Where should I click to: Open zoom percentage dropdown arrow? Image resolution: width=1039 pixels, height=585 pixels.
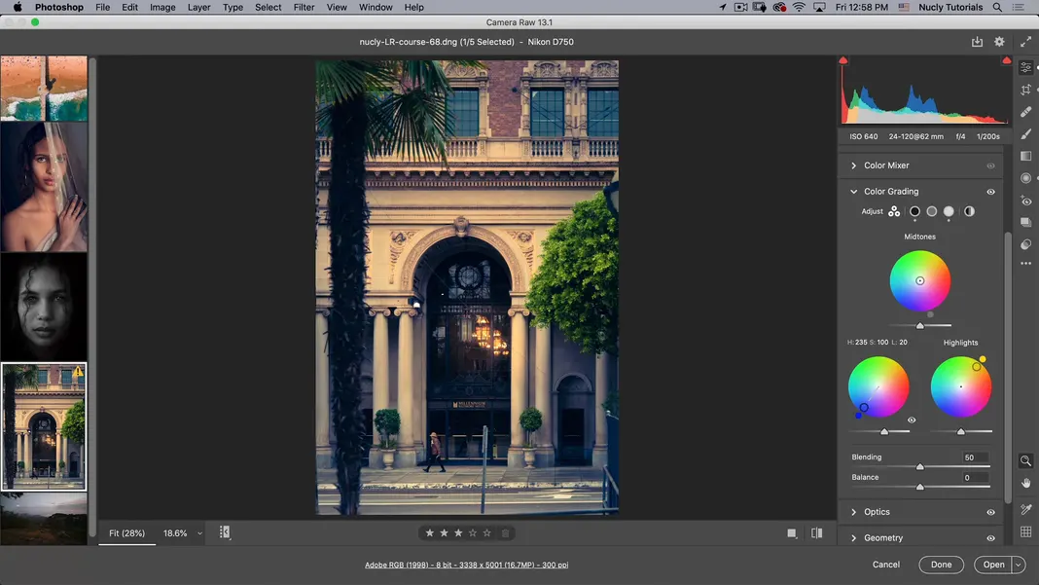(x=199, y=533)
